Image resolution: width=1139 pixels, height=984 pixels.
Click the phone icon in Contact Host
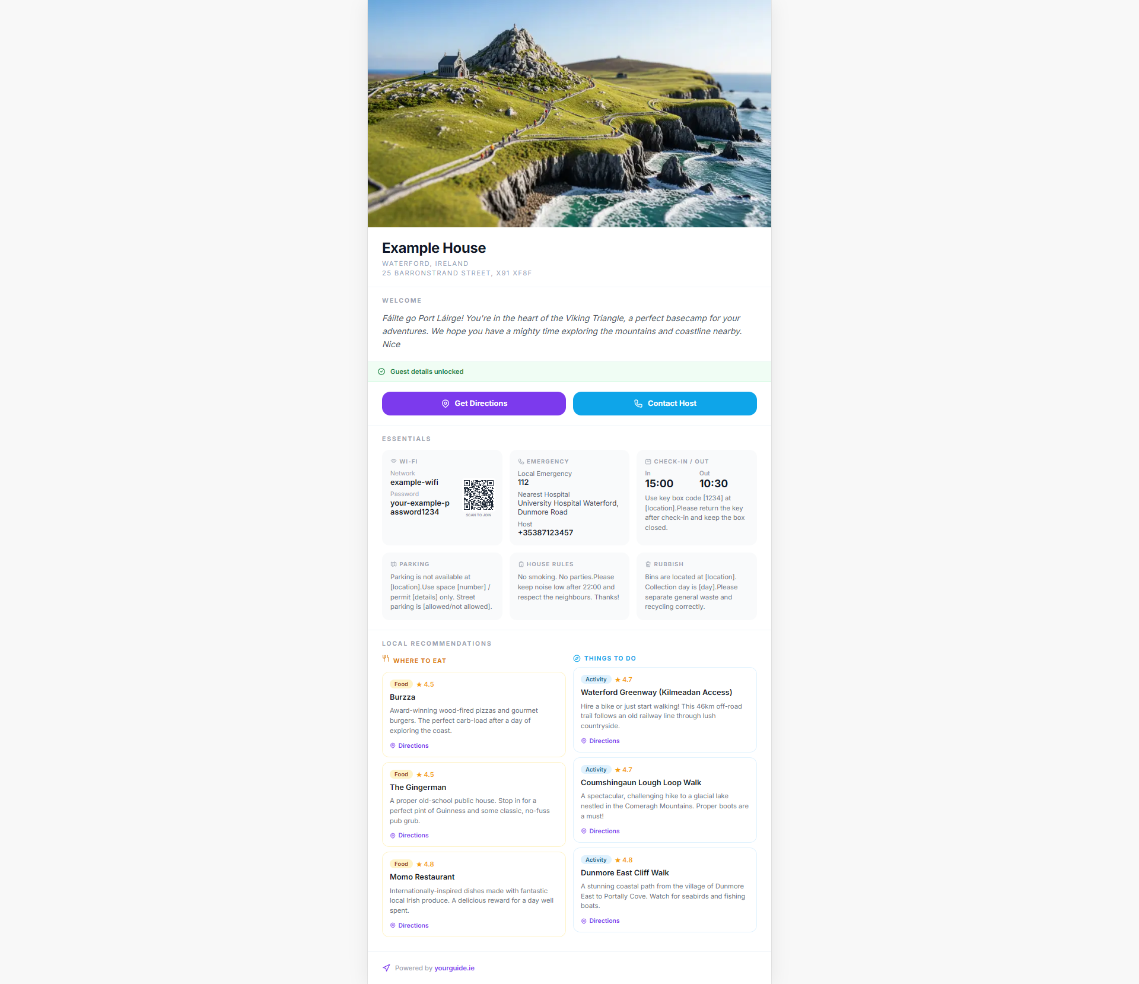pyautogui.click(x=638, y=404)
